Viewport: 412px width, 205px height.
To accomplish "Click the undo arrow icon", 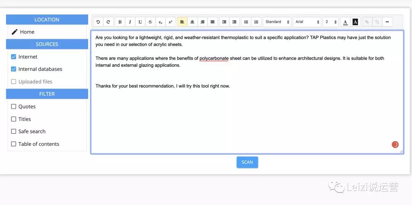I will pyautogui.click(x=98, y=22).
